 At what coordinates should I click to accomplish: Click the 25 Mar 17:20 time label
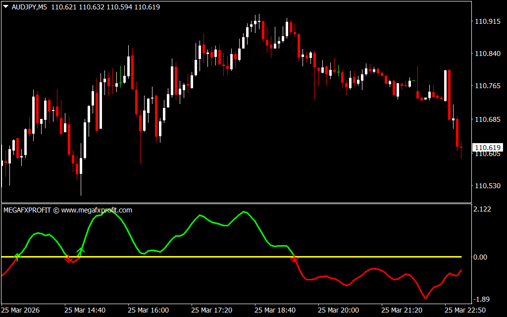coord(211,310)
